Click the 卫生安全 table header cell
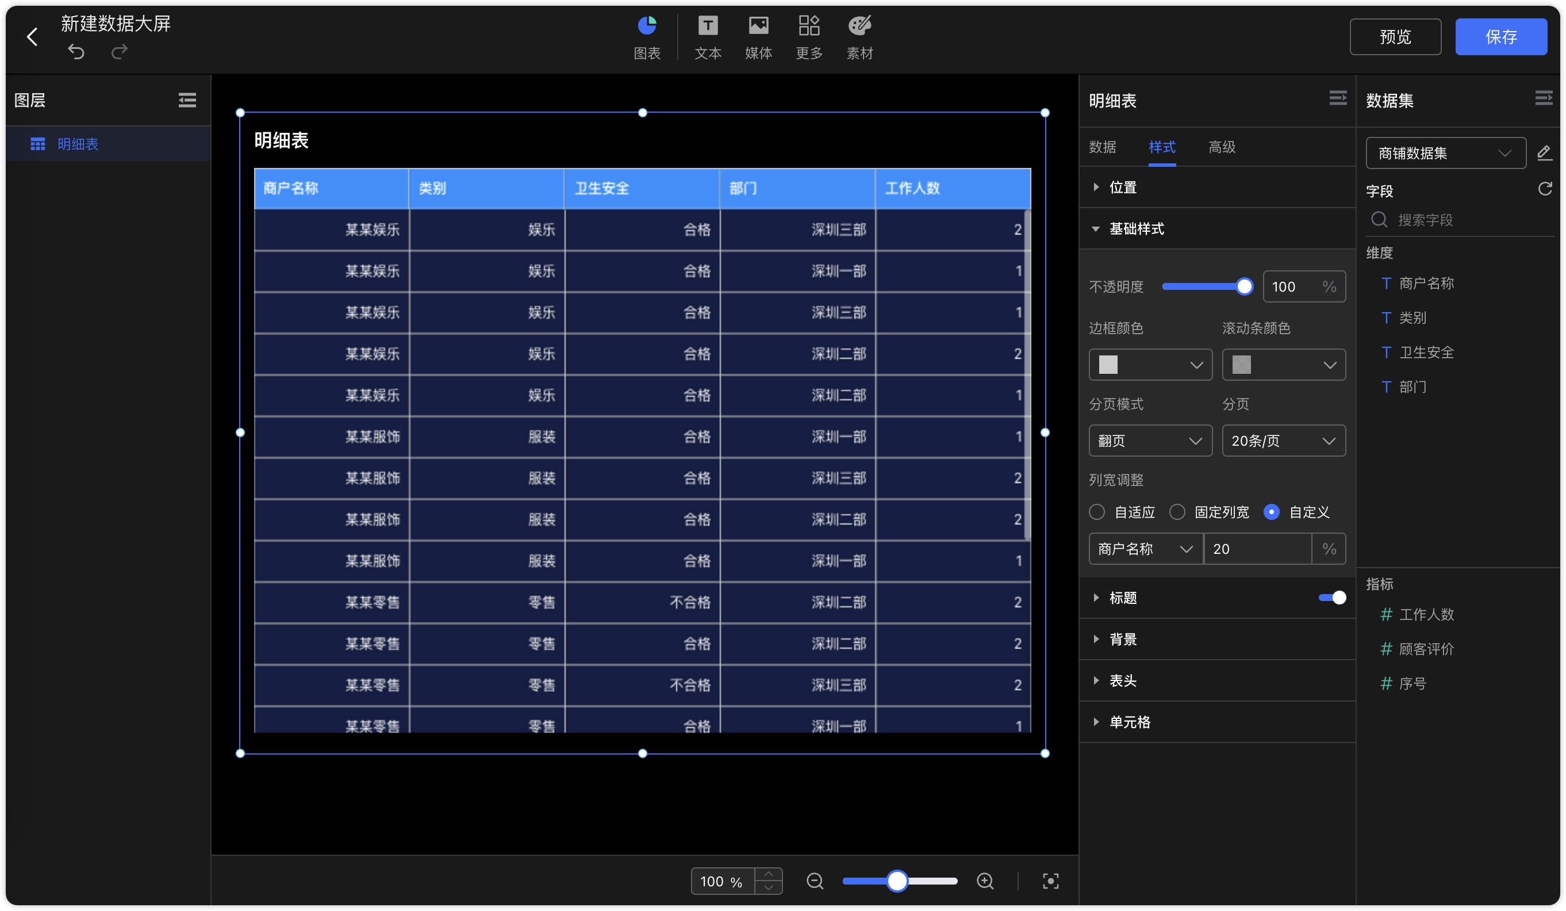The height and width of the screenshot is (911, 1566). pos(642,189)
